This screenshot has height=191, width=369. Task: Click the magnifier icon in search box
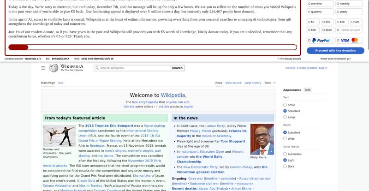click(97, 68)
